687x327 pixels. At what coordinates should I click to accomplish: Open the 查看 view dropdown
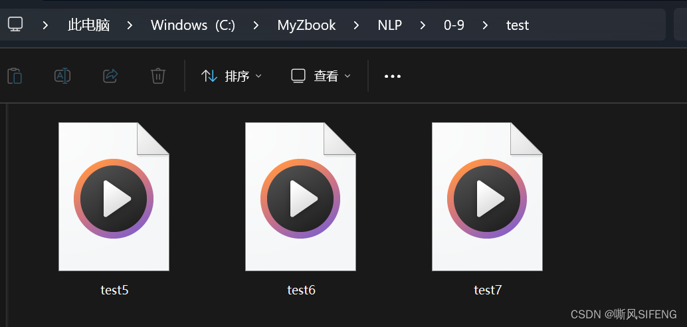321,76
